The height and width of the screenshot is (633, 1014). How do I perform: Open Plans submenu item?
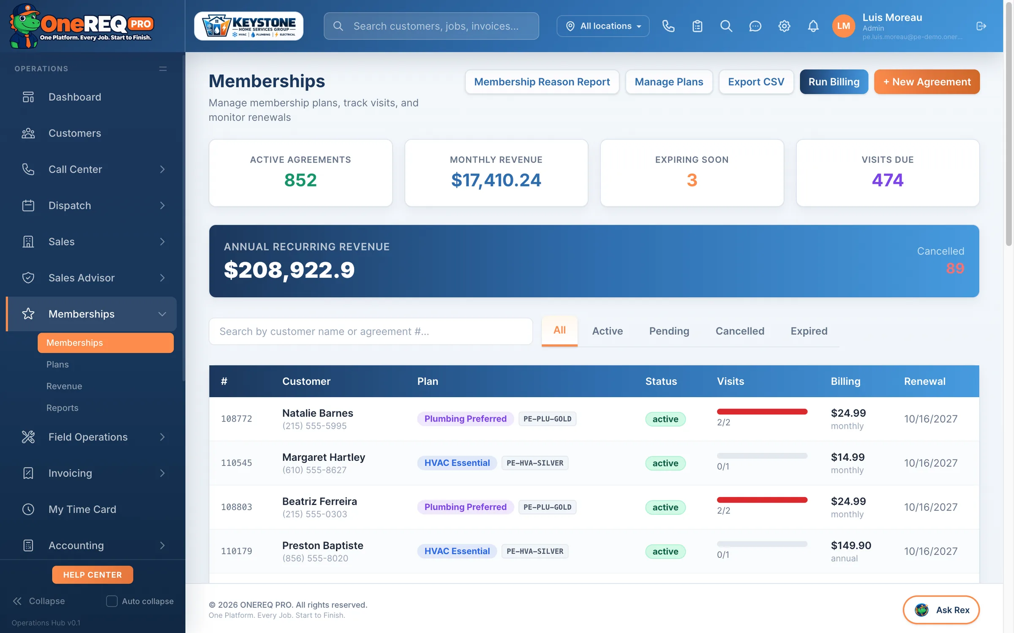pos(57,365)
